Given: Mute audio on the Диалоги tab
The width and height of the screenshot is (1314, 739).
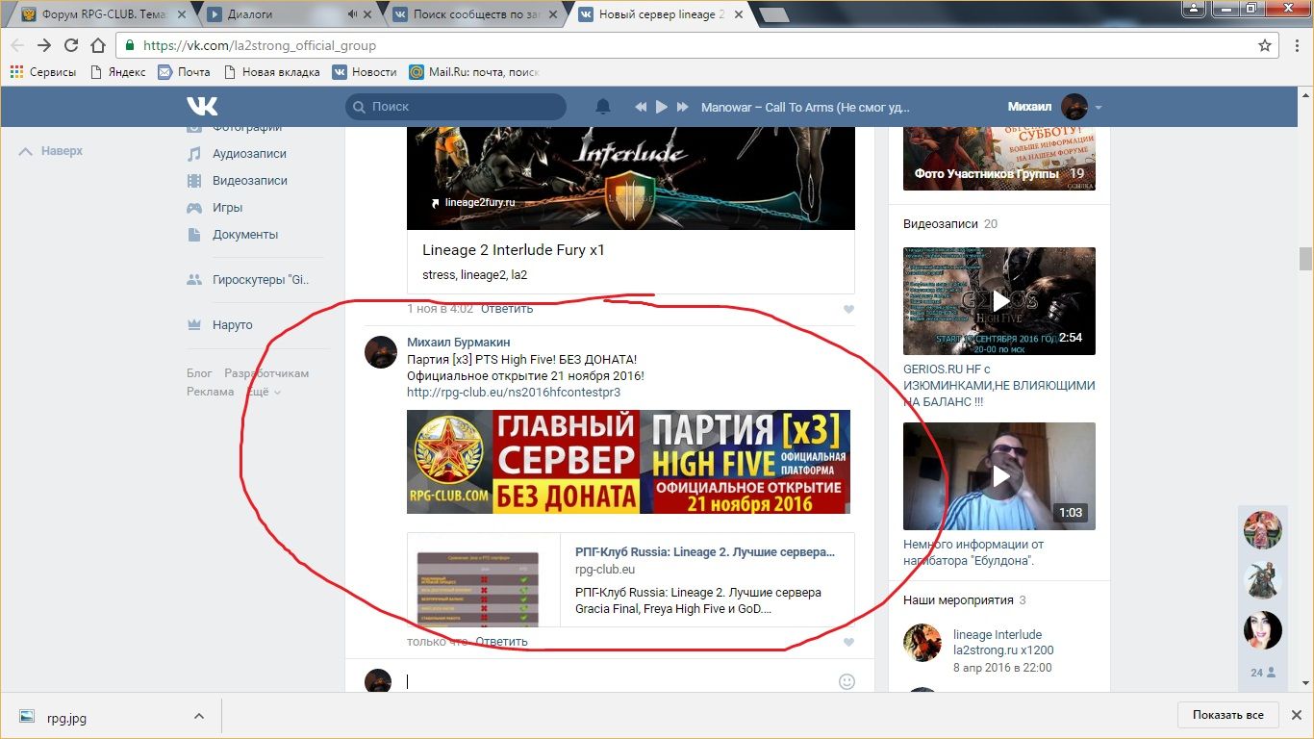Looking at the screenshot, I should pos(352,14).
